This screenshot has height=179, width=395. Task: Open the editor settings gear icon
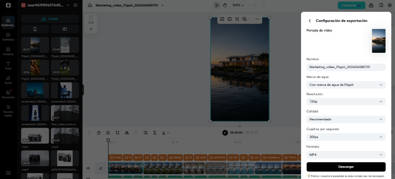tap(390, 5)
